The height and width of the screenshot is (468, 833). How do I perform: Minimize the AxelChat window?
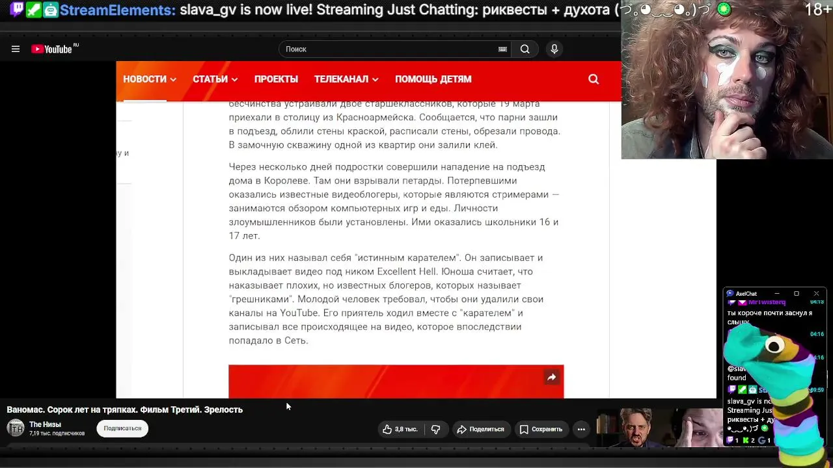point(776,294)
